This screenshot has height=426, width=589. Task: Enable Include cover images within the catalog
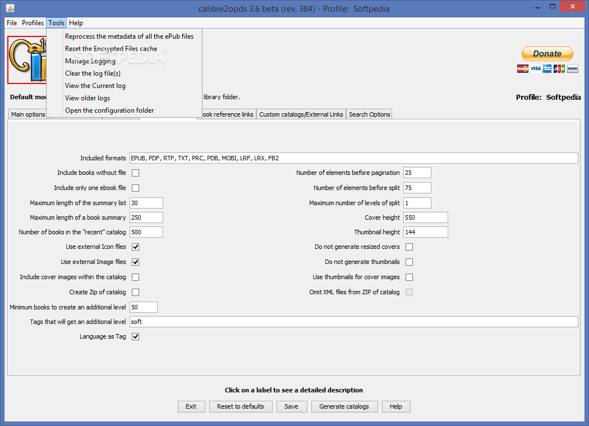click(x=136, y=277)
